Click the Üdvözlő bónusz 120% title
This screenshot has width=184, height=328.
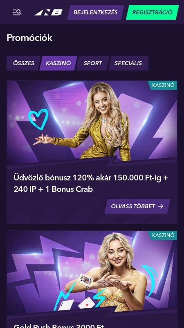pos(91,184)
